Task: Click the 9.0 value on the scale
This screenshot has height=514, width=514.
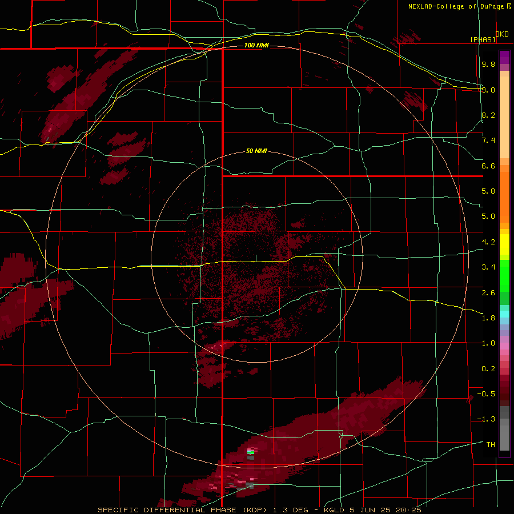Action: point(488,90)
